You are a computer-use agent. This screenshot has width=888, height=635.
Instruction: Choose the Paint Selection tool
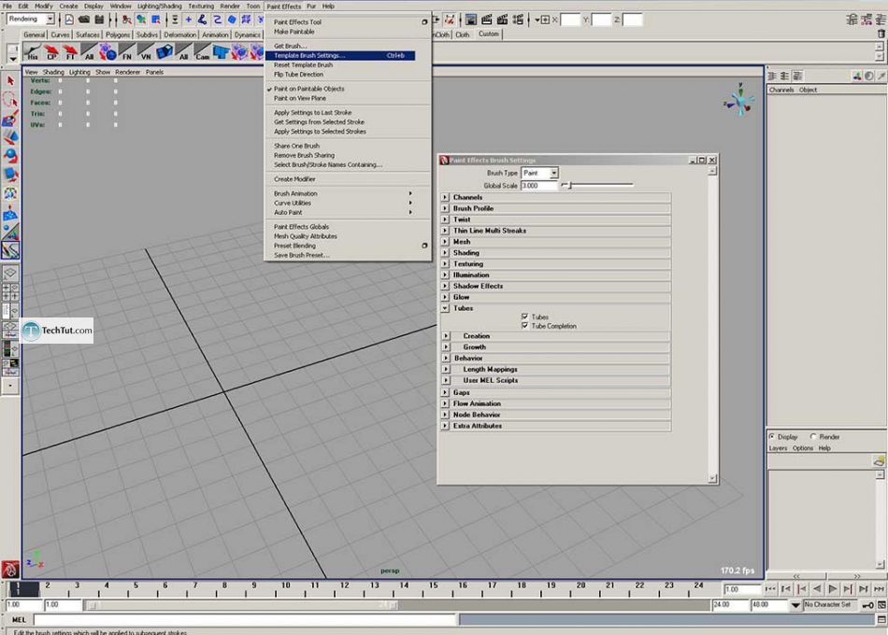pos(10,119)
